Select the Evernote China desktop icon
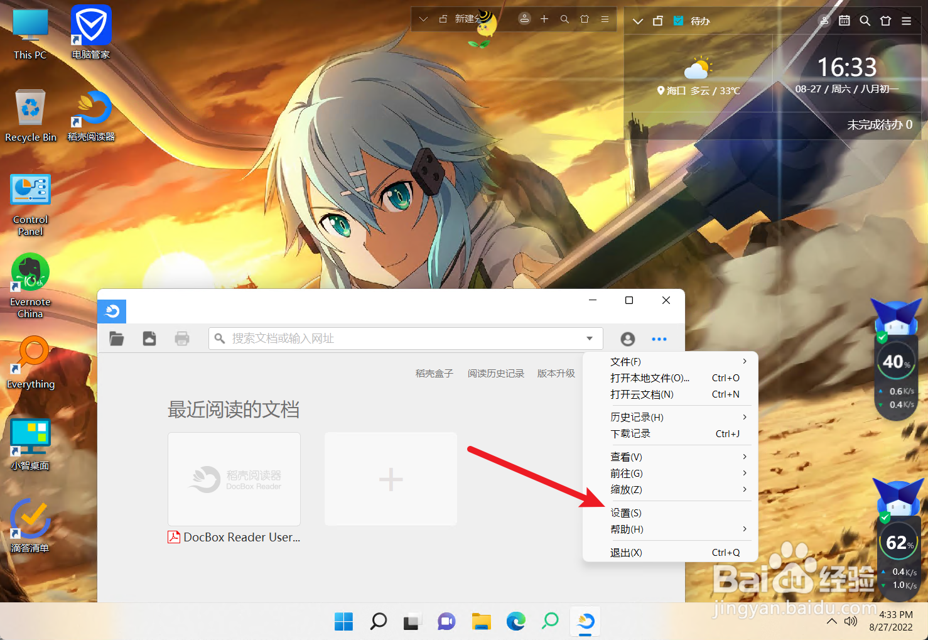The height and width of the screenshot is (640, 928). 30,286
